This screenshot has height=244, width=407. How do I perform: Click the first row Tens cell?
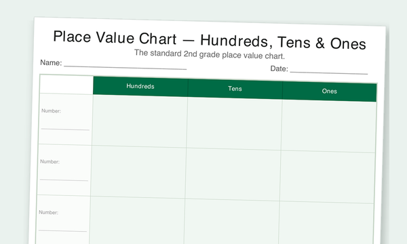coord(234,123)
